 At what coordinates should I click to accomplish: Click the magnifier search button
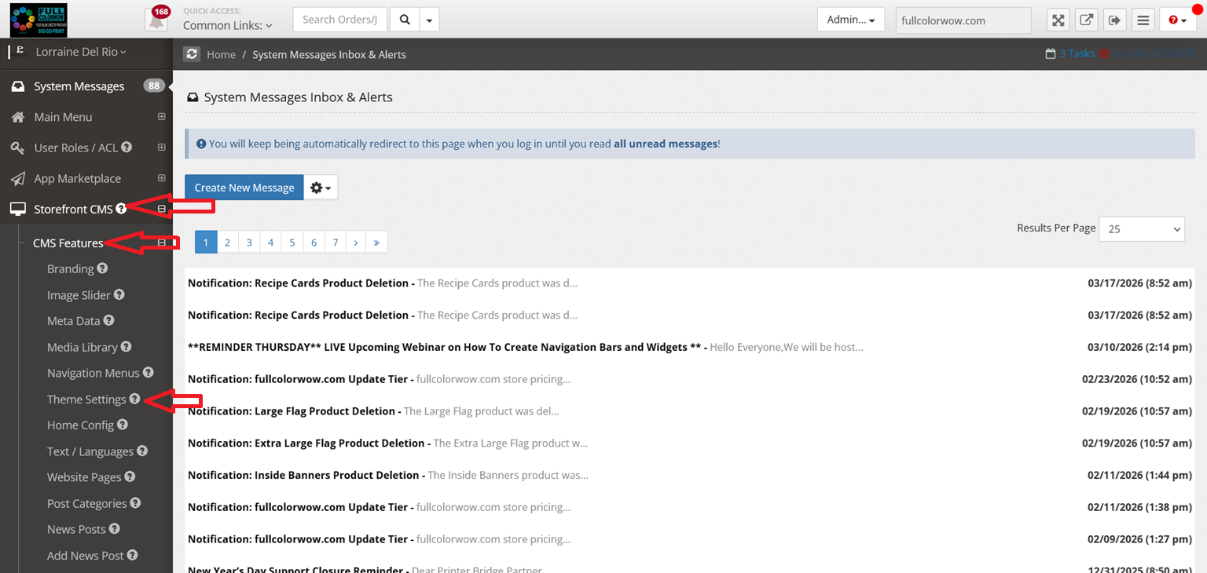[x=405, y=20]
